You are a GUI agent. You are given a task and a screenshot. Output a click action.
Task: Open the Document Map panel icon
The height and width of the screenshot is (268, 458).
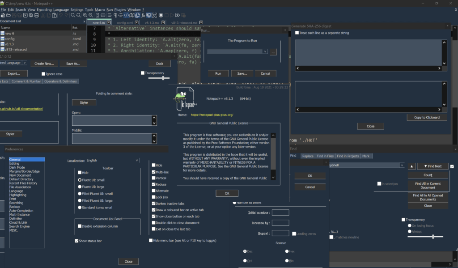[132, 15]
